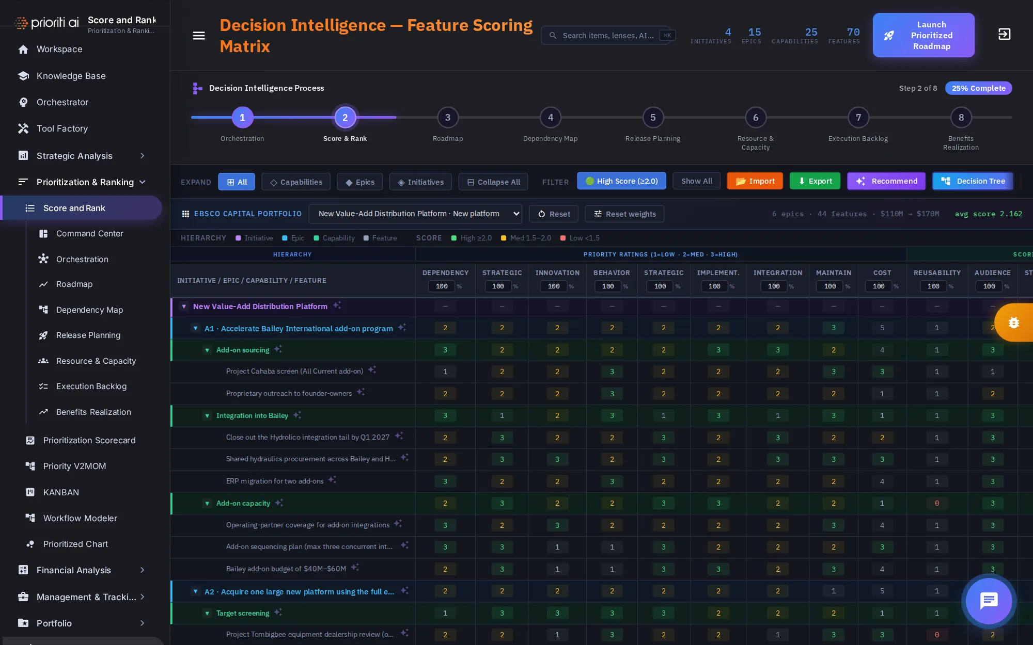The height and width of the screenshot is (645, 1033).
Task: Open KANBAN in sidebar
Action: [x=61, y=492]
